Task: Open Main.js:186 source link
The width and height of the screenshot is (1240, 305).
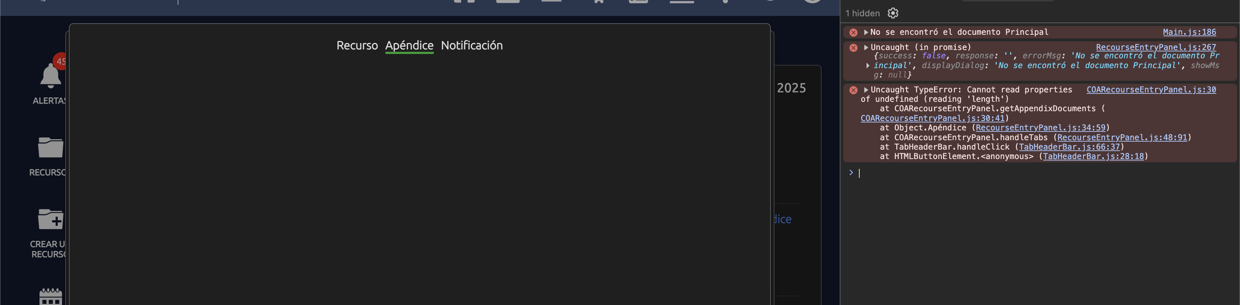Action: [1189, 32]
